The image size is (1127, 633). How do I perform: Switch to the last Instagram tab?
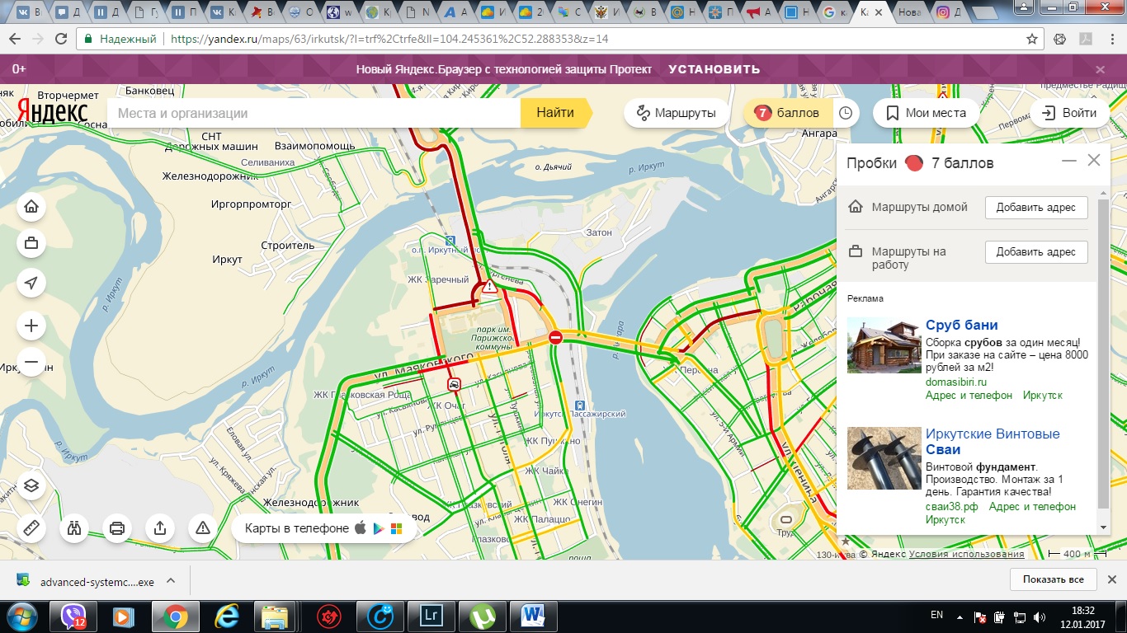pyautogui.click(x=945, y=12)
